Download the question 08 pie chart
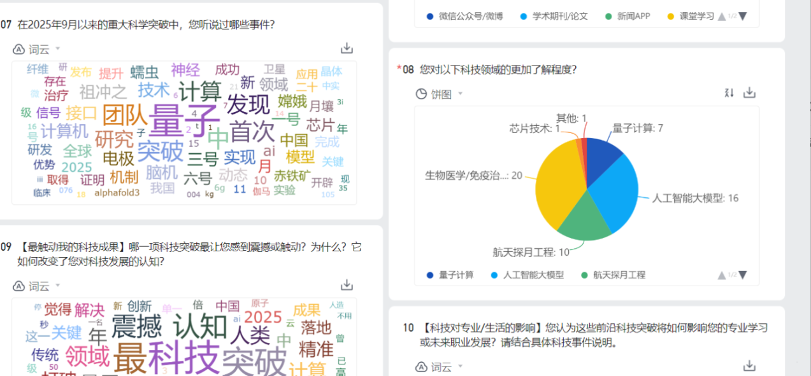The height and width of the screenshot is (376, 811). click(750, 93)
